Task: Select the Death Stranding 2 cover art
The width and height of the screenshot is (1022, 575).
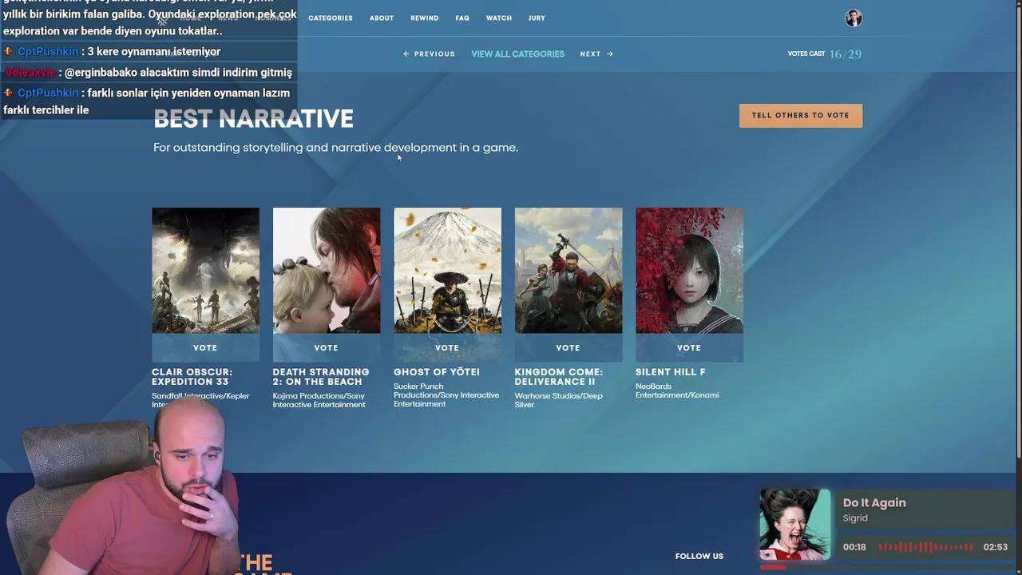Action: (x=327, y=271)
